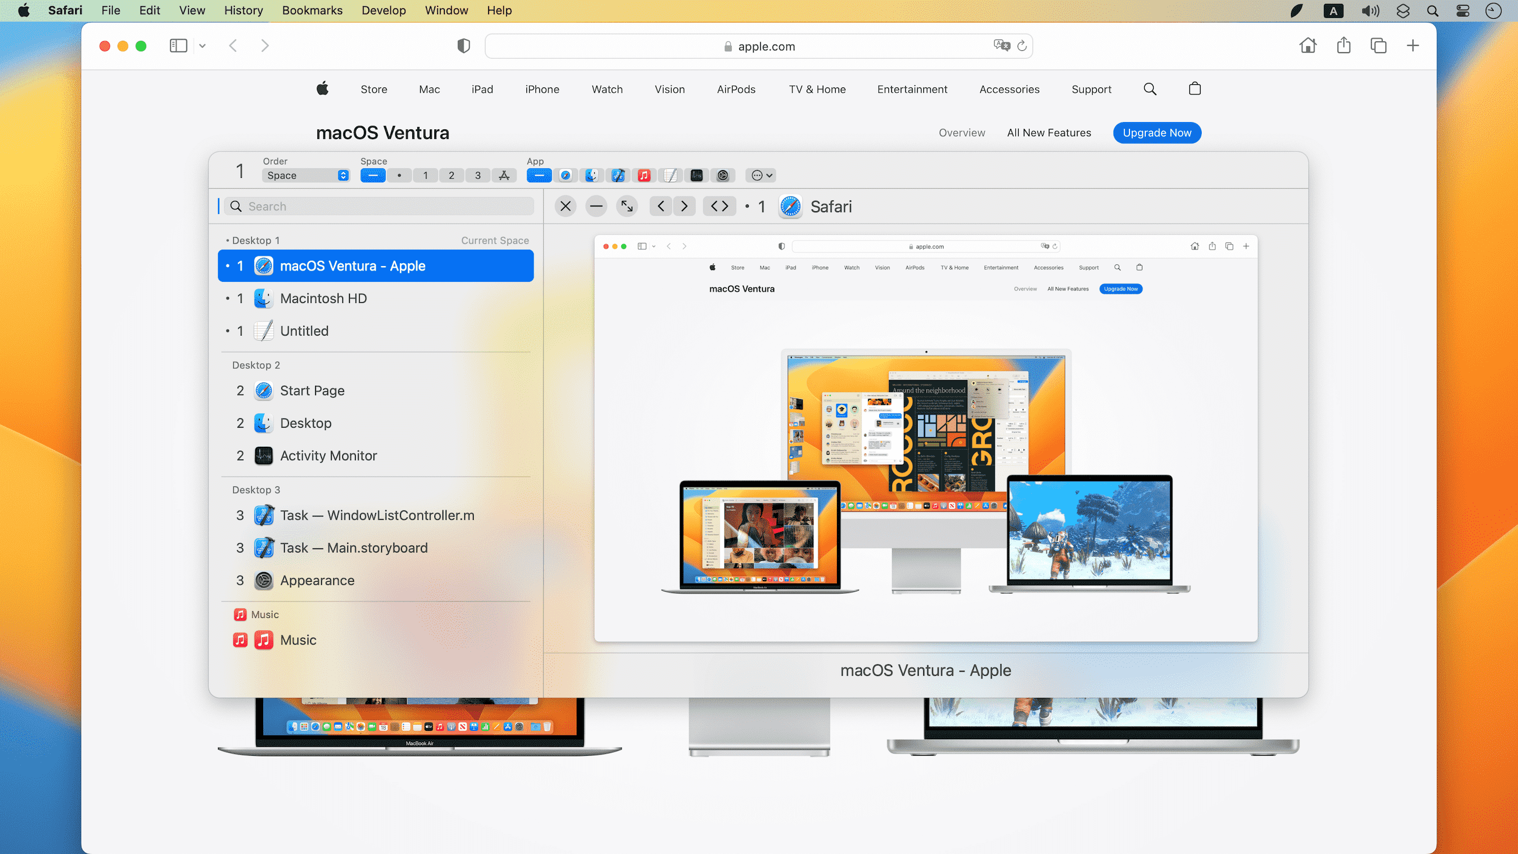Open Safari home page icon
This screenshot has height=854, width=1518.
click(1307, 45)
